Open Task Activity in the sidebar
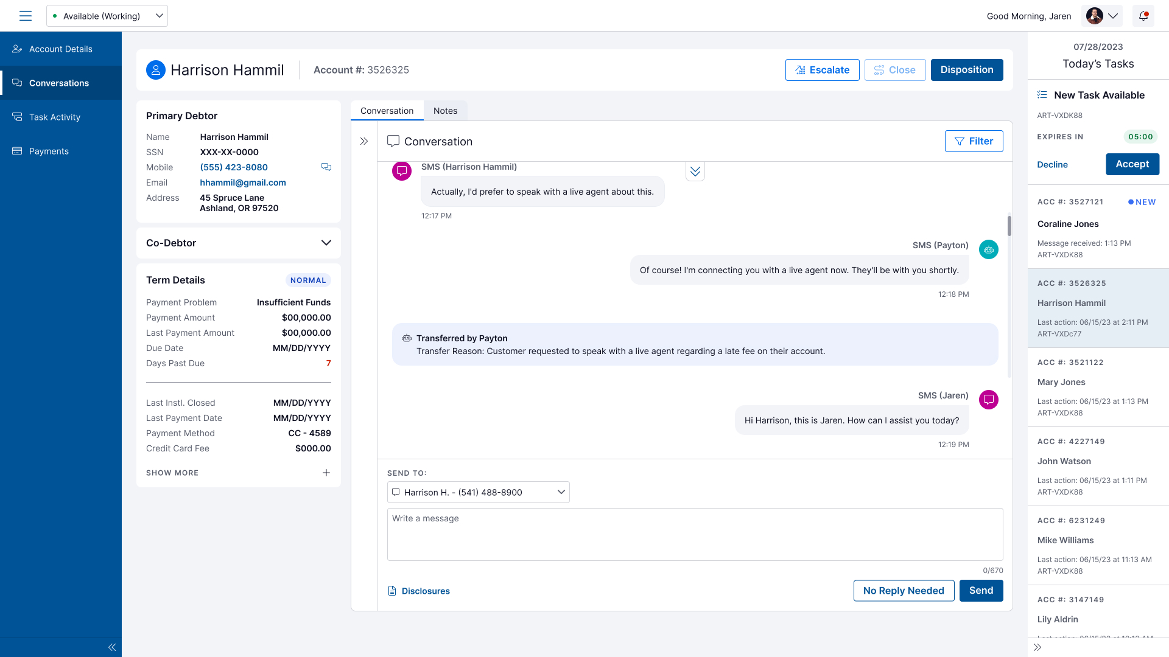 [x=55, y=117]
